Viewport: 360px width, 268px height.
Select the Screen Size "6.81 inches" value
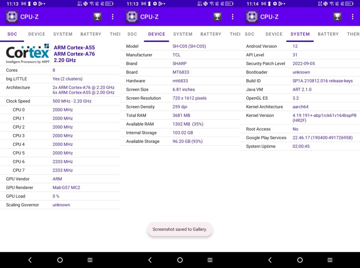[x=184, y=89]
